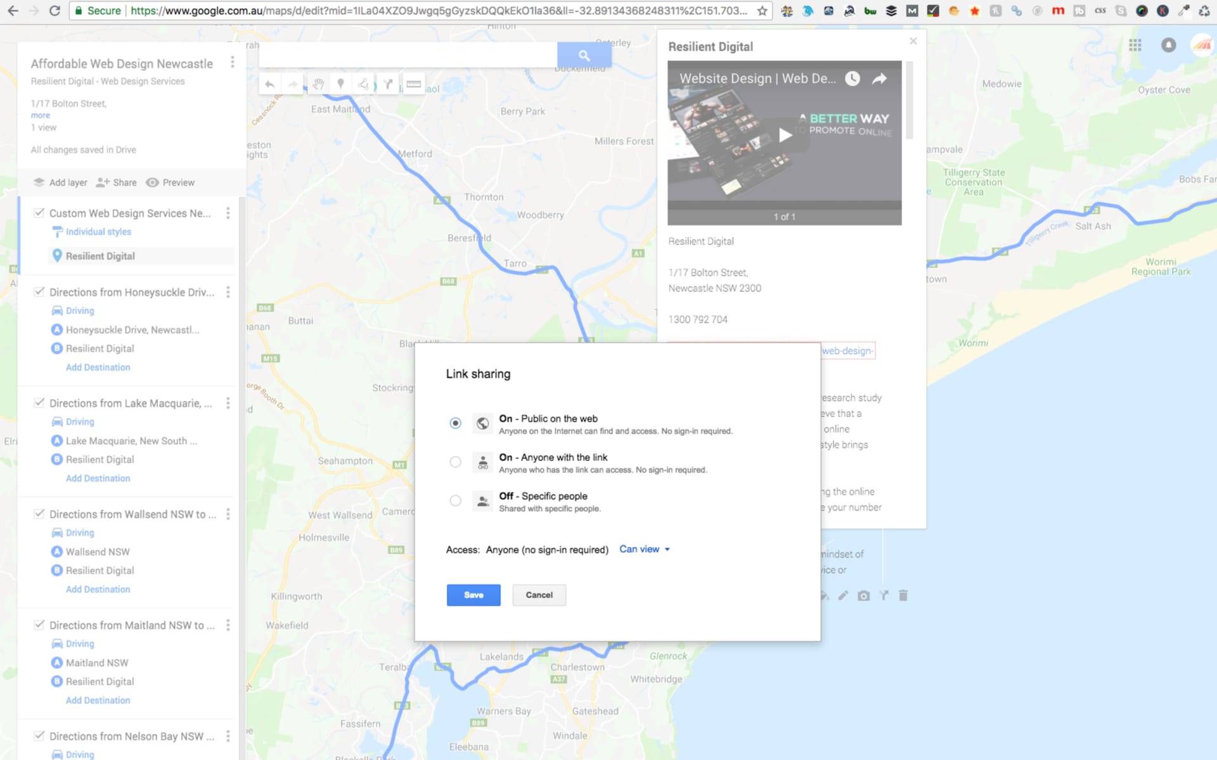
Task: Toggle Custom Web Design Services layer checkbox
Action: coord(39,213)
